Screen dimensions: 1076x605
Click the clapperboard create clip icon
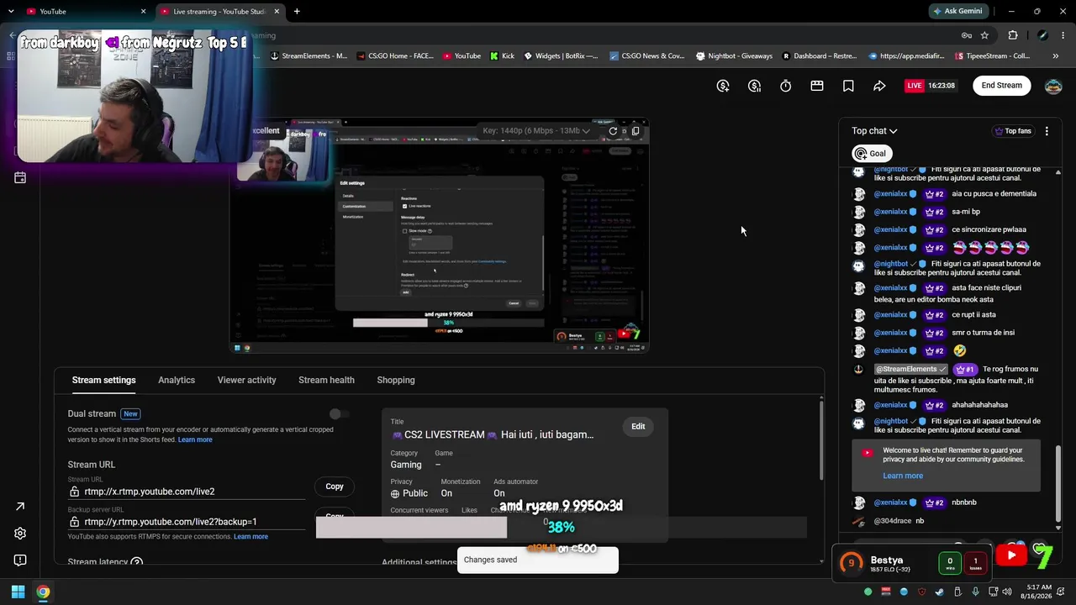coord(816,86)
